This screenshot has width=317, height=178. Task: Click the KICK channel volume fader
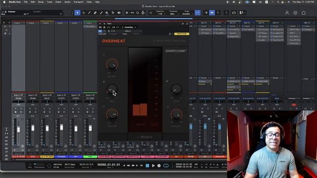click(33, 128)
